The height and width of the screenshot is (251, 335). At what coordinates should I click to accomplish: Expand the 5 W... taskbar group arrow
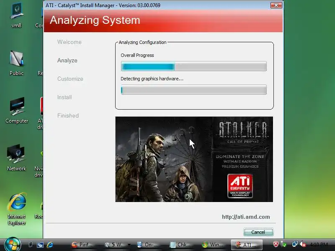pos(129,245)
